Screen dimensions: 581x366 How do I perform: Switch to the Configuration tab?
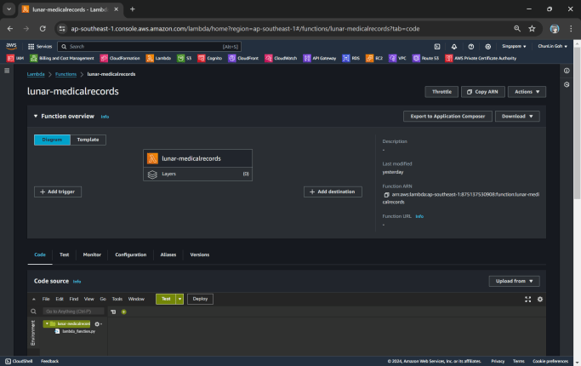point(130,254)
